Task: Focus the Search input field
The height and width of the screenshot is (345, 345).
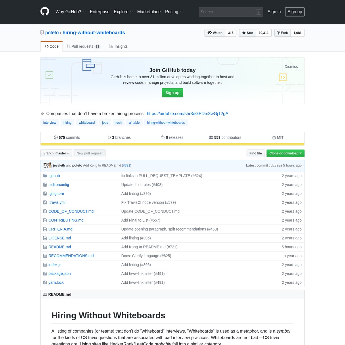Action: pos(231,12)
